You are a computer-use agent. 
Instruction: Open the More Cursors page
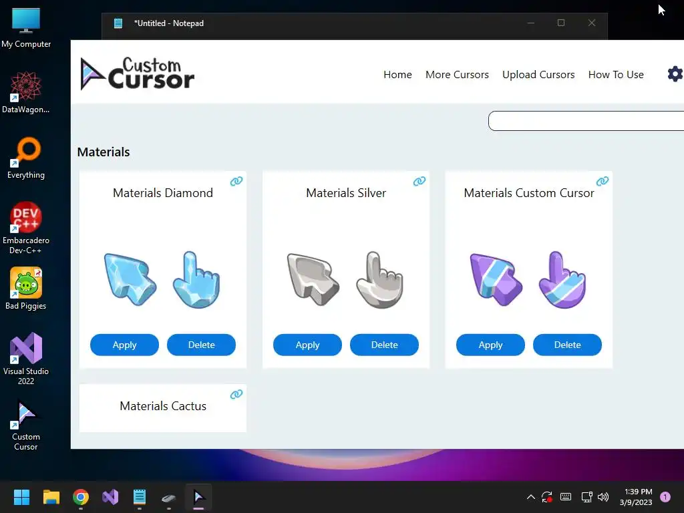pyautogui.click(x=457, y=75)
